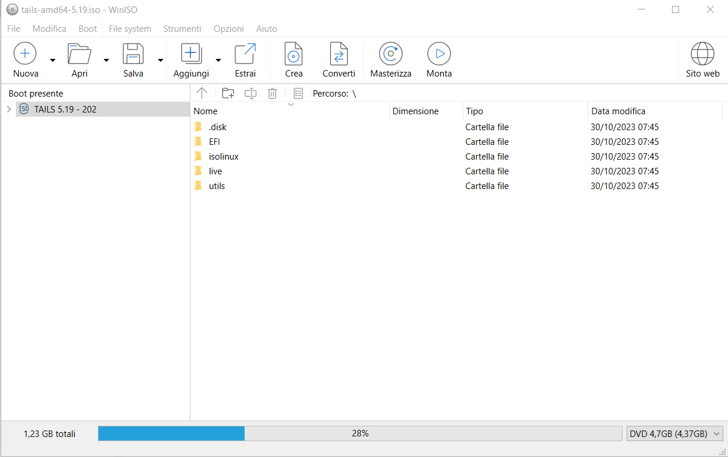The image size is (728, 457).
Task: Click the Masterizza burn disc icon
Action: [x=391, y=54]
